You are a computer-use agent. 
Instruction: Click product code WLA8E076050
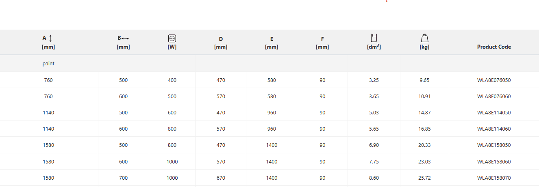pos(494,80)
